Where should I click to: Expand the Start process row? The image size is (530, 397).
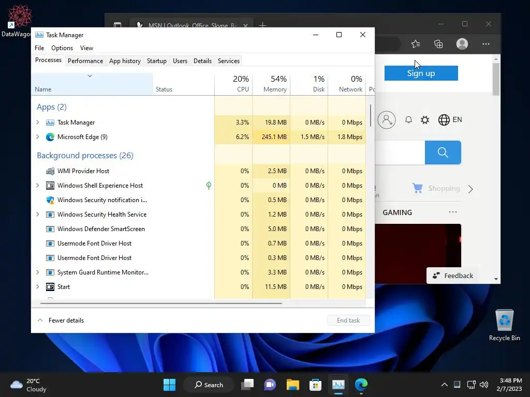tap(37, 287)
